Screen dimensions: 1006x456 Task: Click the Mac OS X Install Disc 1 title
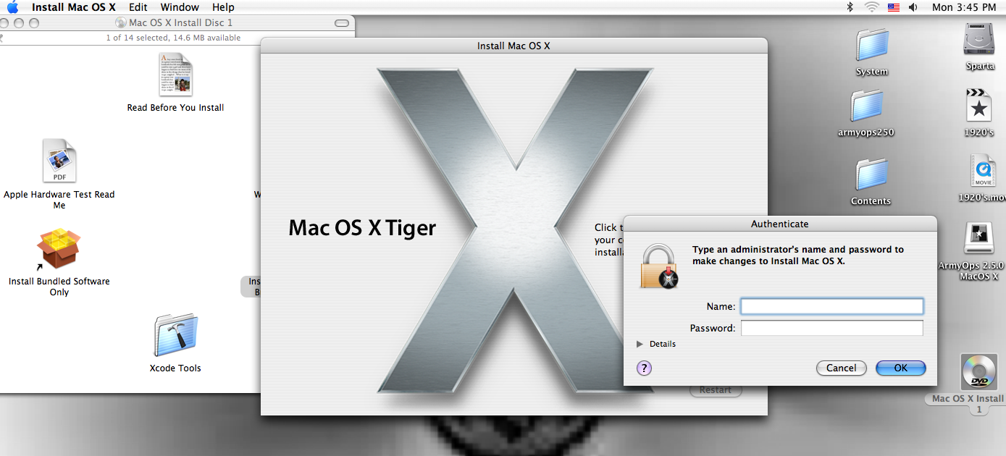[180, 22]
